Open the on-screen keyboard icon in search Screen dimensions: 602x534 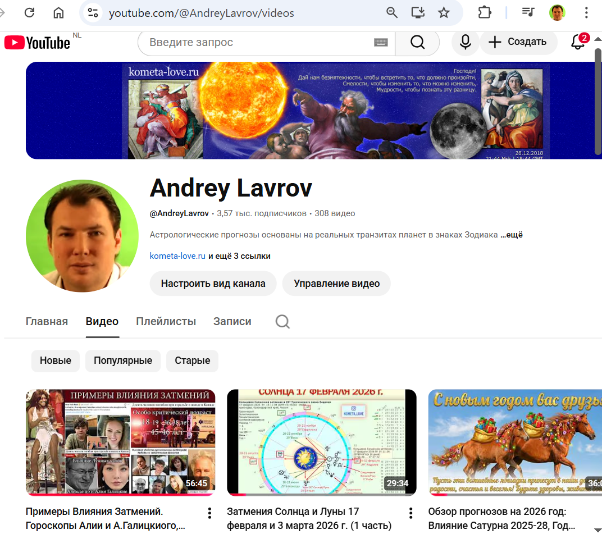pyautogui.click(x=381, y=43)
